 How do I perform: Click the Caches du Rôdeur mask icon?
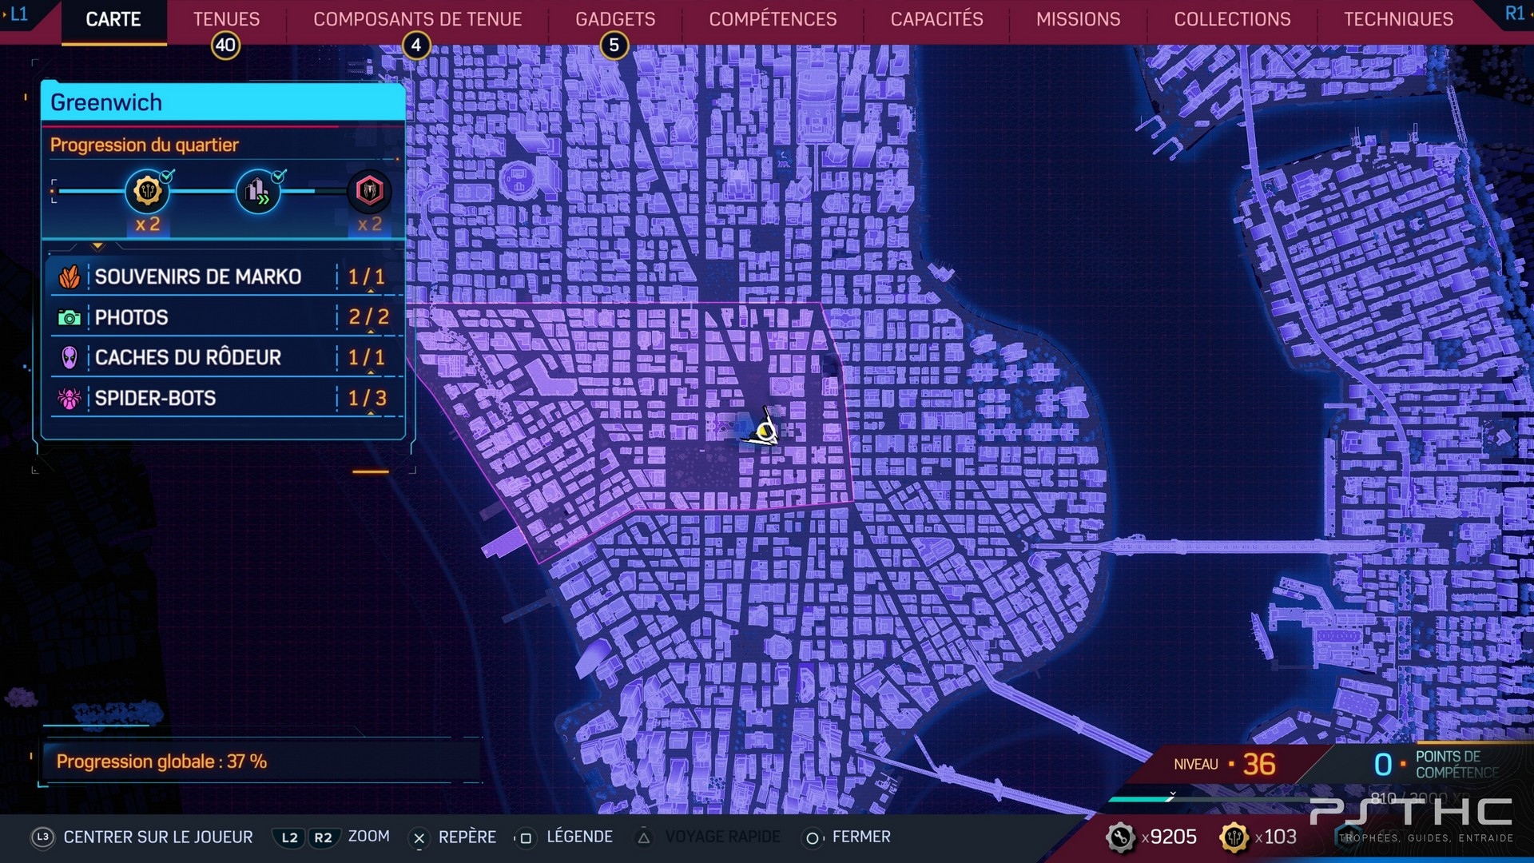(70, 357)
